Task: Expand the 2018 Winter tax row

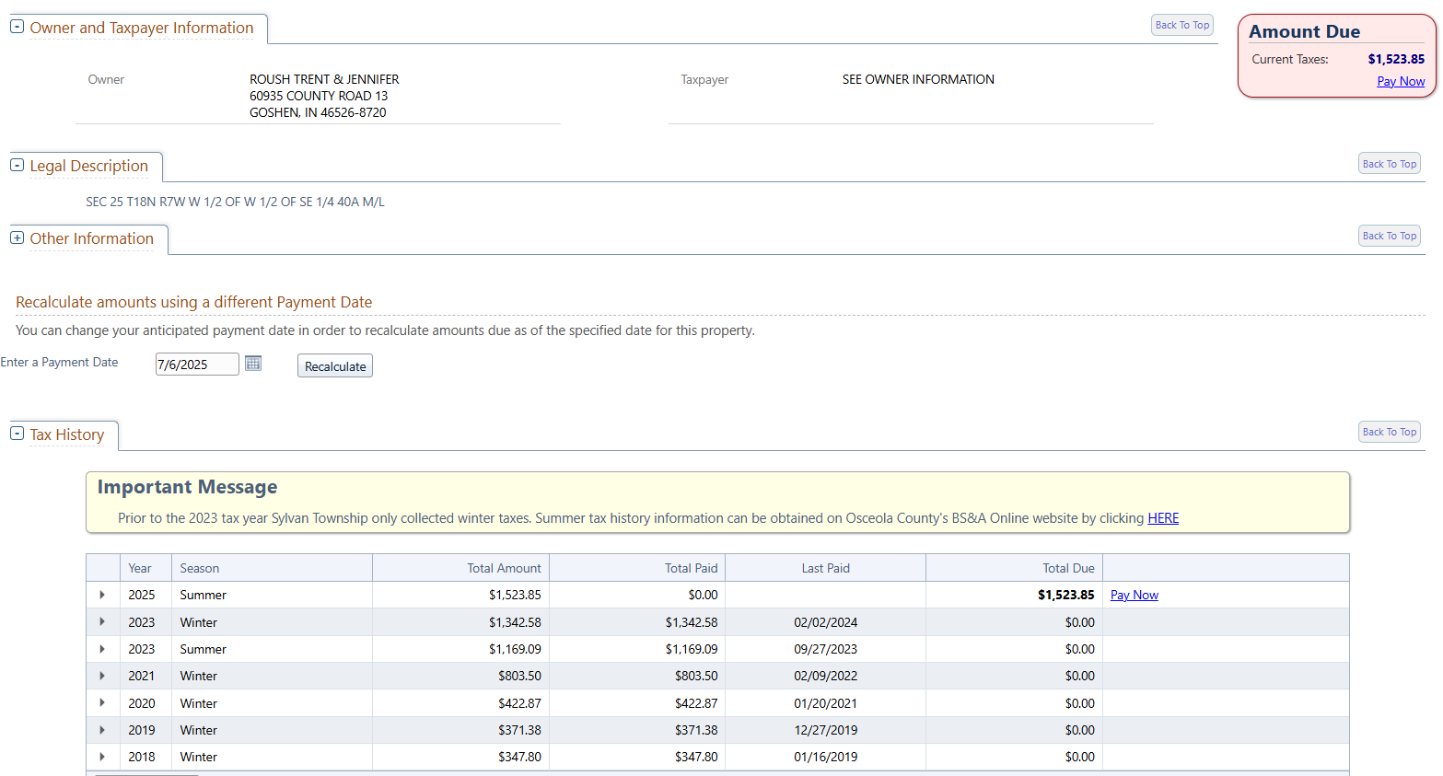Action: pyautogui.click(x=102, y=757)
